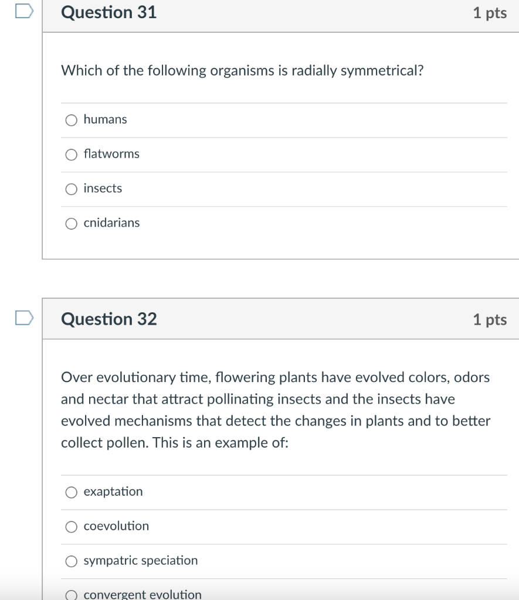
Task: Flag Question 32 for review
Action: coord(25,318)
